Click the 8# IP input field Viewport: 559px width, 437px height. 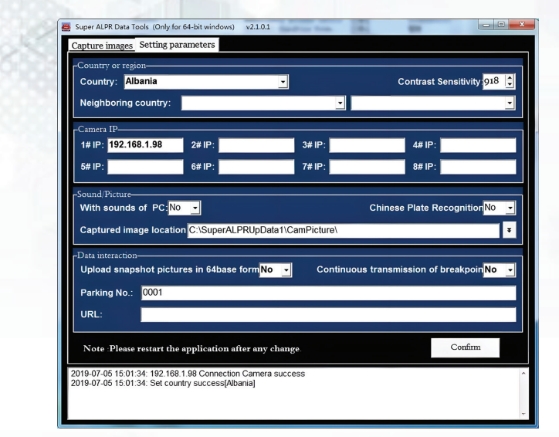click(478, 167)
